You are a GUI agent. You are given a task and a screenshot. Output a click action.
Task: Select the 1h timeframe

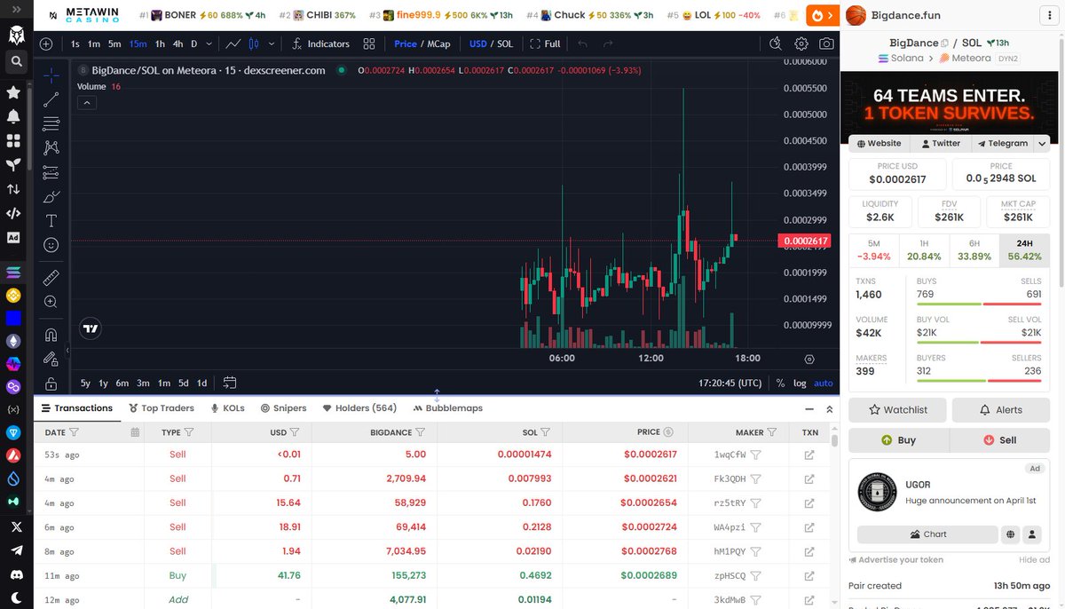pos(160,43)
